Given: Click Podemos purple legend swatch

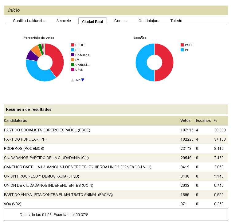Looking at the screenshot, I should [73, 55].
